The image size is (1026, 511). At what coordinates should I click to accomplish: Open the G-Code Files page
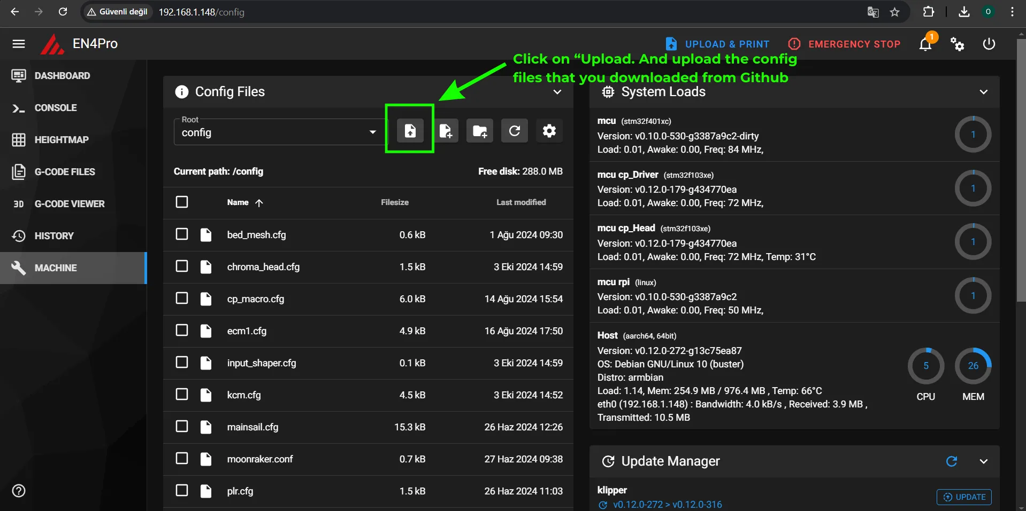click(x=73, y=172)
